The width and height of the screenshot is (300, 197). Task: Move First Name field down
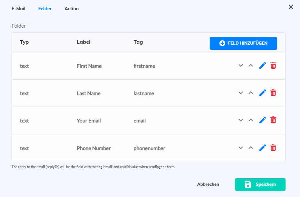[x=241, y=66]
